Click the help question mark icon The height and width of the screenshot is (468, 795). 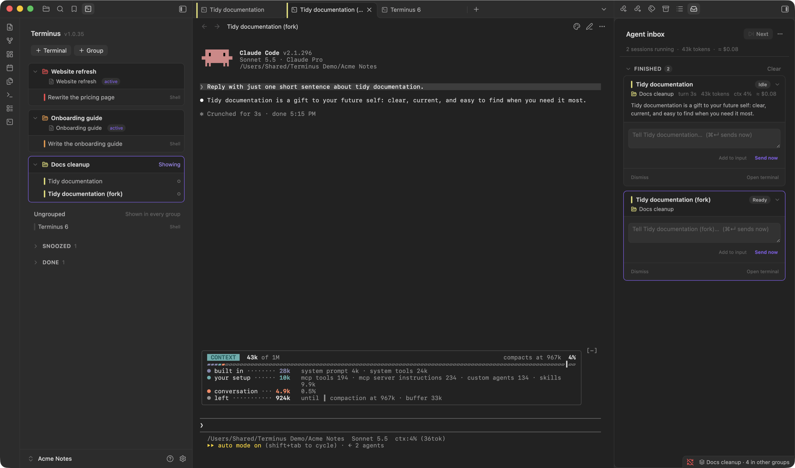tap(170, 458)
